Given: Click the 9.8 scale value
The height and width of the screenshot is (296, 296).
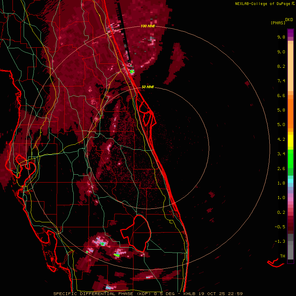Looking at the screenshot, I should pyautogui.click(x=281, y=37).
